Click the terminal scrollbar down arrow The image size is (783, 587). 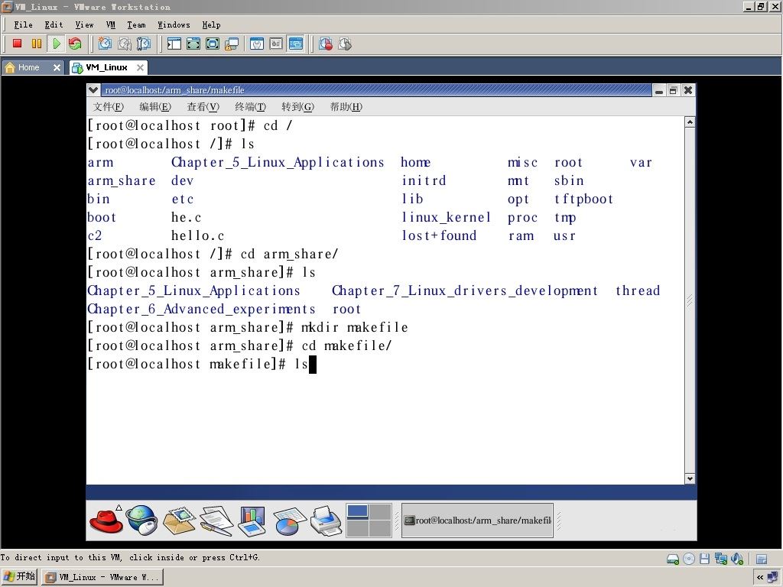(690, 478)
